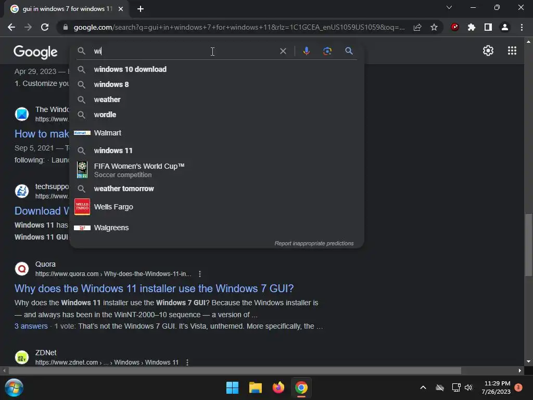Image resolution: width=533 pixels, height=400 pixels.
Task: Open File Explorer from taskbar
Action: (x=255, y=387)
